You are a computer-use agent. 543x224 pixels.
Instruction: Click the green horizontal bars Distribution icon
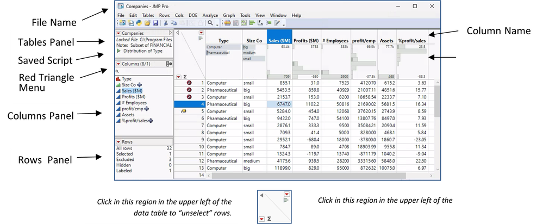(252, 23)
